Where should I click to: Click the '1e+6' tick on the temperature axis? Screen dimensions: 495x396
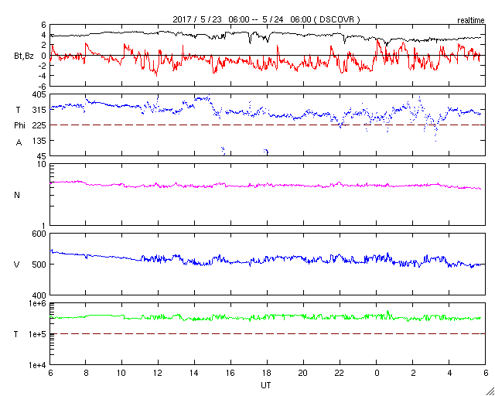point(37,303)
